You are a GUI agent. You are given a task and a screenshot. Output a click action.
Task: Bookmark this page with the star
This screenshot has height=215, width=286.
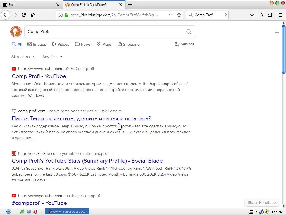tap(179, 15)
